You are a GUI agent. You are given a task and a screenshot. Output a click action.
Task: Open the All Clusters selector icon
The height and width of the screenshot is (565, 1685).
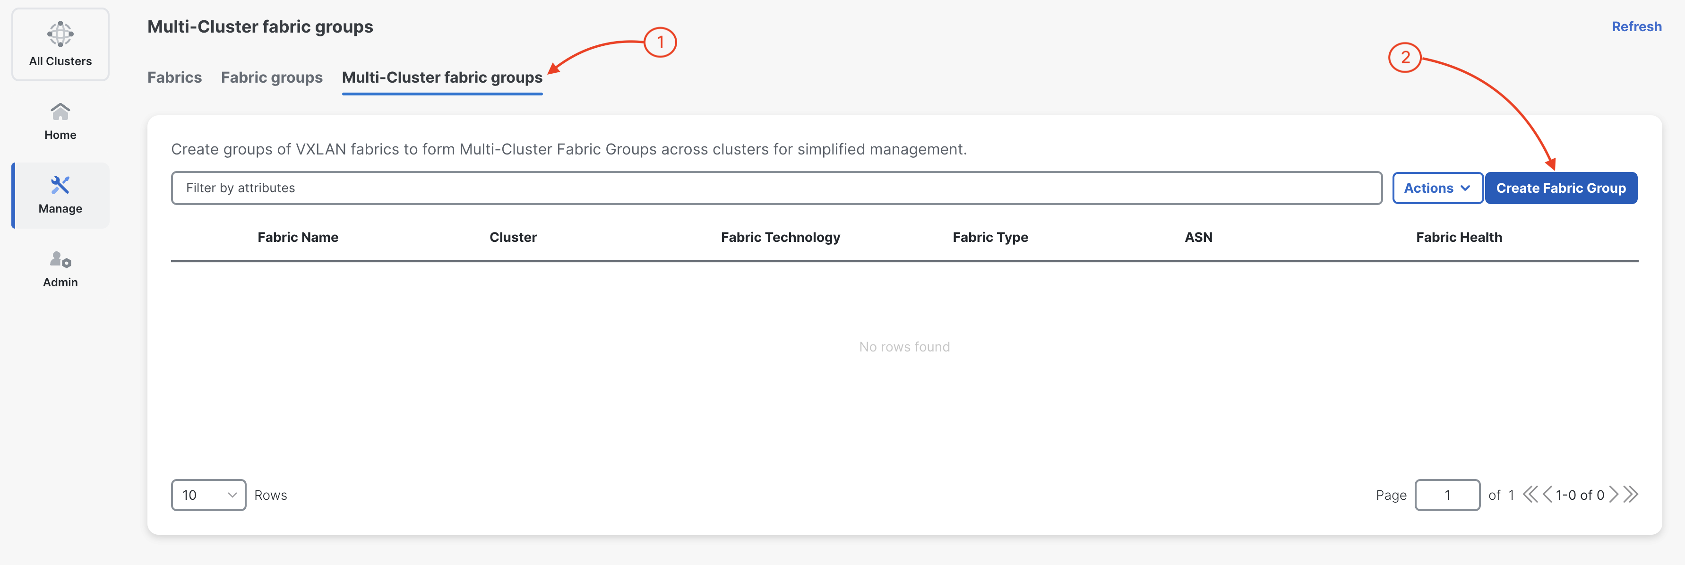pos(60,34)
